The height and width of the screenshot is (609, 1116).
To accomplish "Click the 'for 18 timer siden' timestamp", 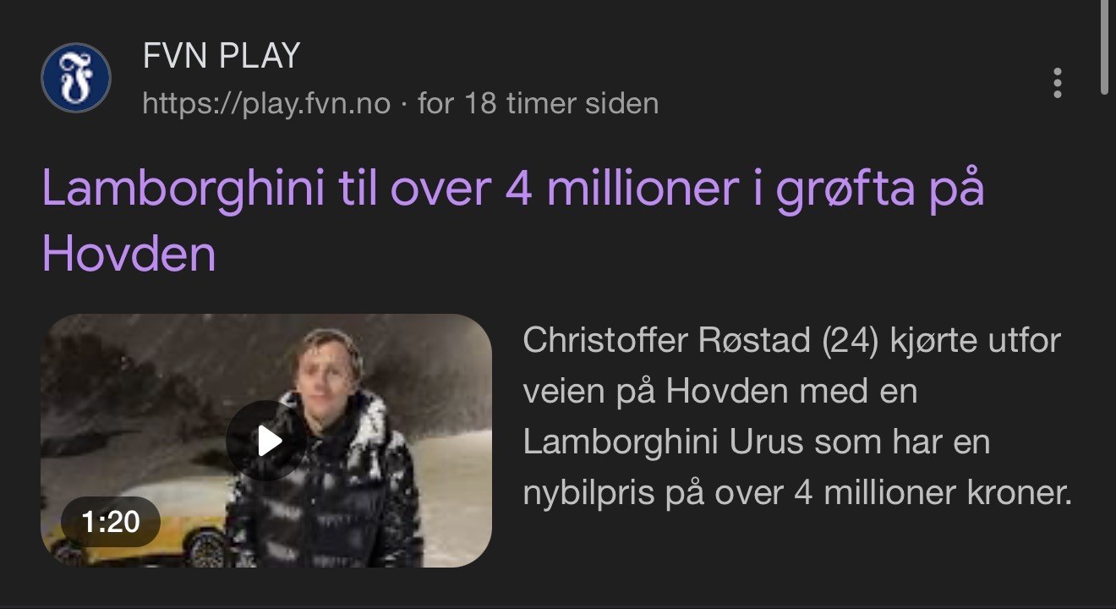I will [538, 104].
